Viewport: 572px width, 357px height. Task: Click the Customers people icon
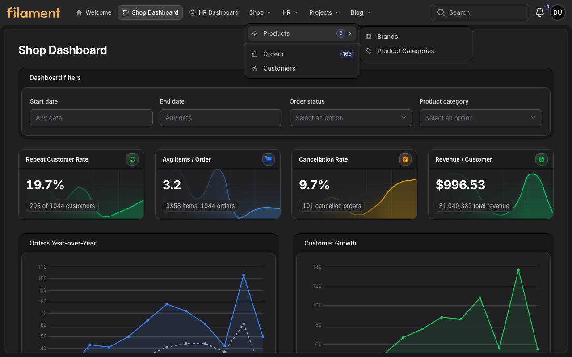click(x=255, y=68)
